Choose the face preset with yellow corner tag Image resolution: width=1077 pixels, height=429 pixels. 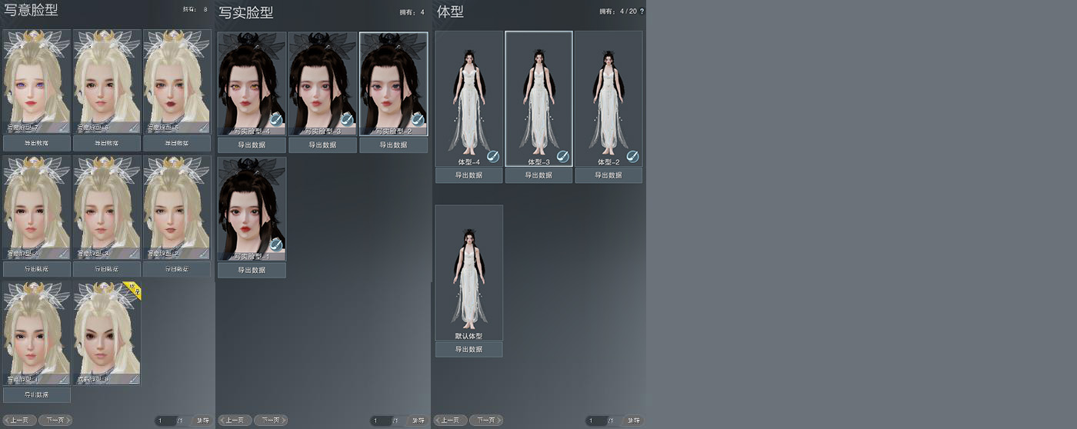pyautogui.click(x=107, y=333)
